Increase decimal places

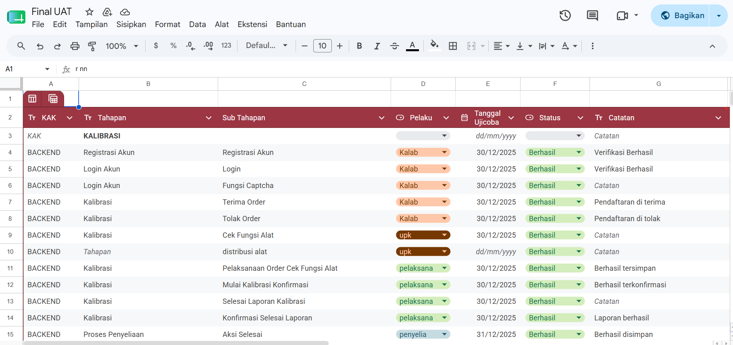click(x=208, y=46)
